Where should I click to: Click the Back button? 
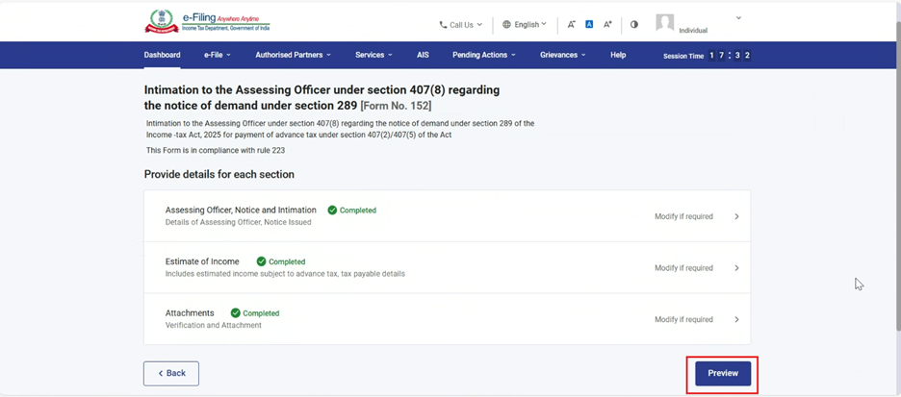[x=171, y=373]
